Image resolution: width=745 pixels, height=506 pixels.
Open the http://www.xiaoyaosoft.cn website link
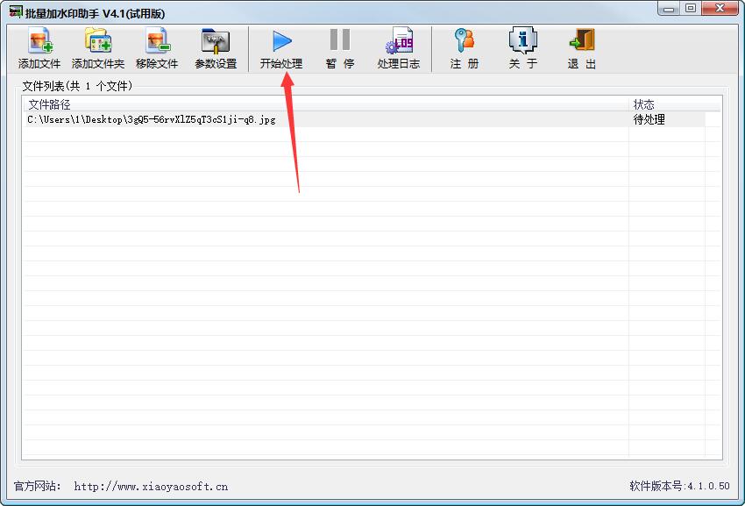coord(151,487)
